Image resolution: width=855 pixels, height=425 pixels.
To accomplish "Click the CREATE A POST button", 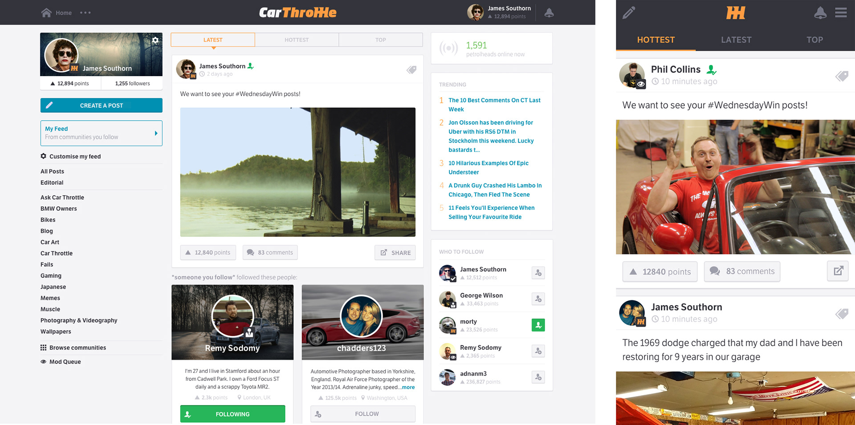I will [101, 105].
